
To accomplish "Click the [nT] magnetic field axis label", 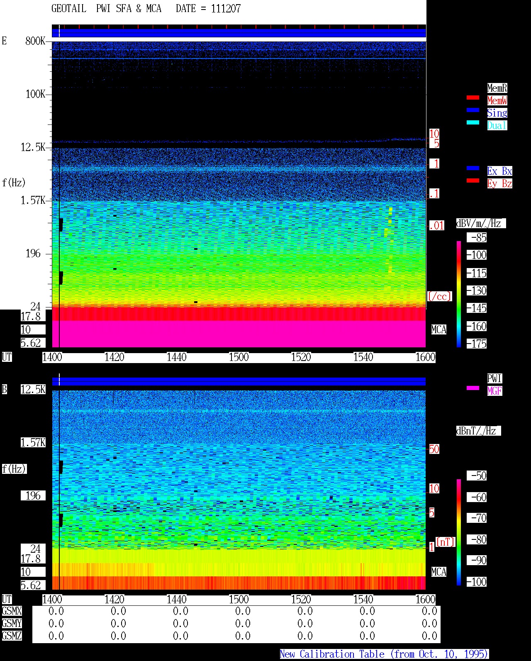I will pyautogui.click(x=446, y=542).
